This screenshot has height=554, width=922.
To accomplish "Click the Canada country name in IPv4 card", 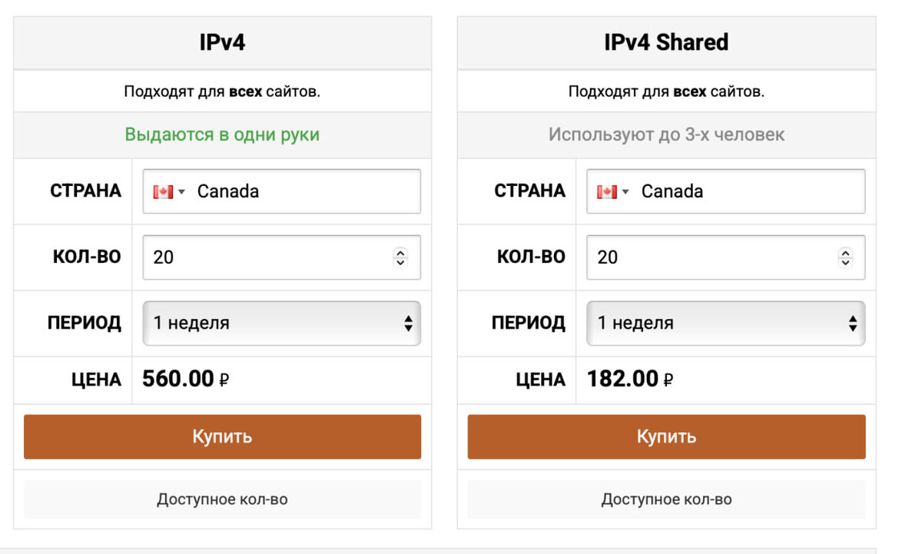I will (x=228, y=191).
